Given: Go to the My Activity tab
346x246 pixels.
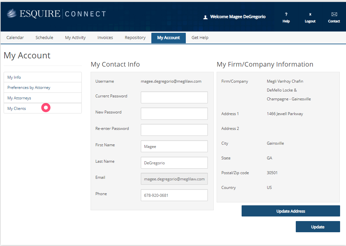Looking at the screenshot, I should (75, 38).
